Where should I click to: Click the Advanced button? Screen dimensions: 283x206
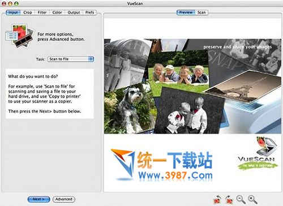click(x=64, y=199)
